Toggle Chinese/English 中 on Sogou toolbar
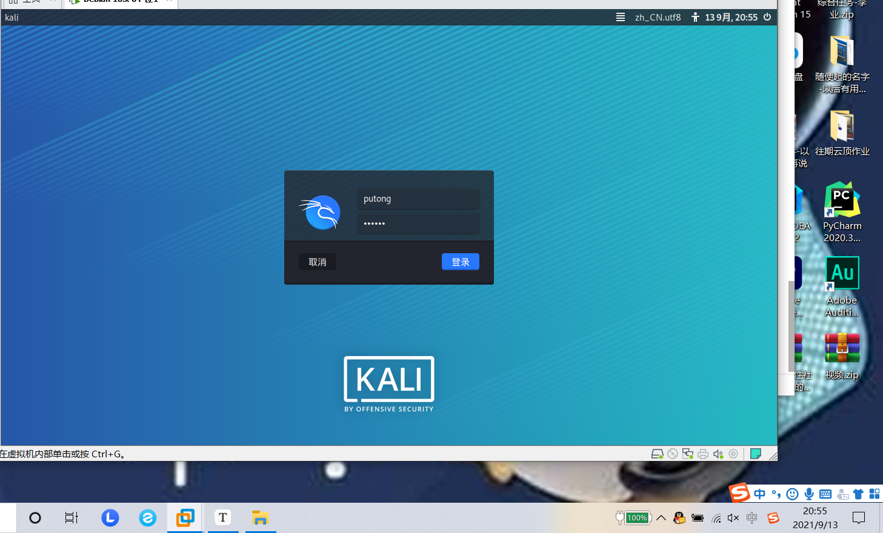883x533 pixels. (760, 494)
